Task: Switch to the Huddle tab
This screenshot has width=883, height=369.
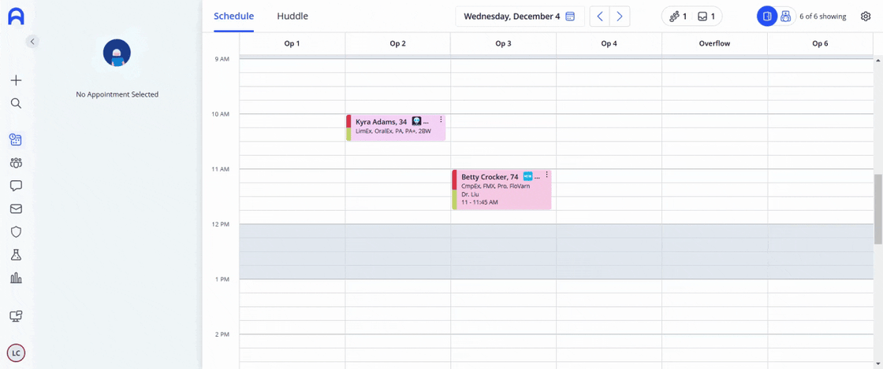Action: (292, 17)
